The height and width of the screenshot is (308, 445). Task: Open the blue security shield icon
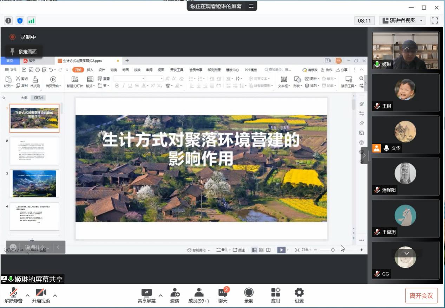pyautogui.click(x=20, y=21)
